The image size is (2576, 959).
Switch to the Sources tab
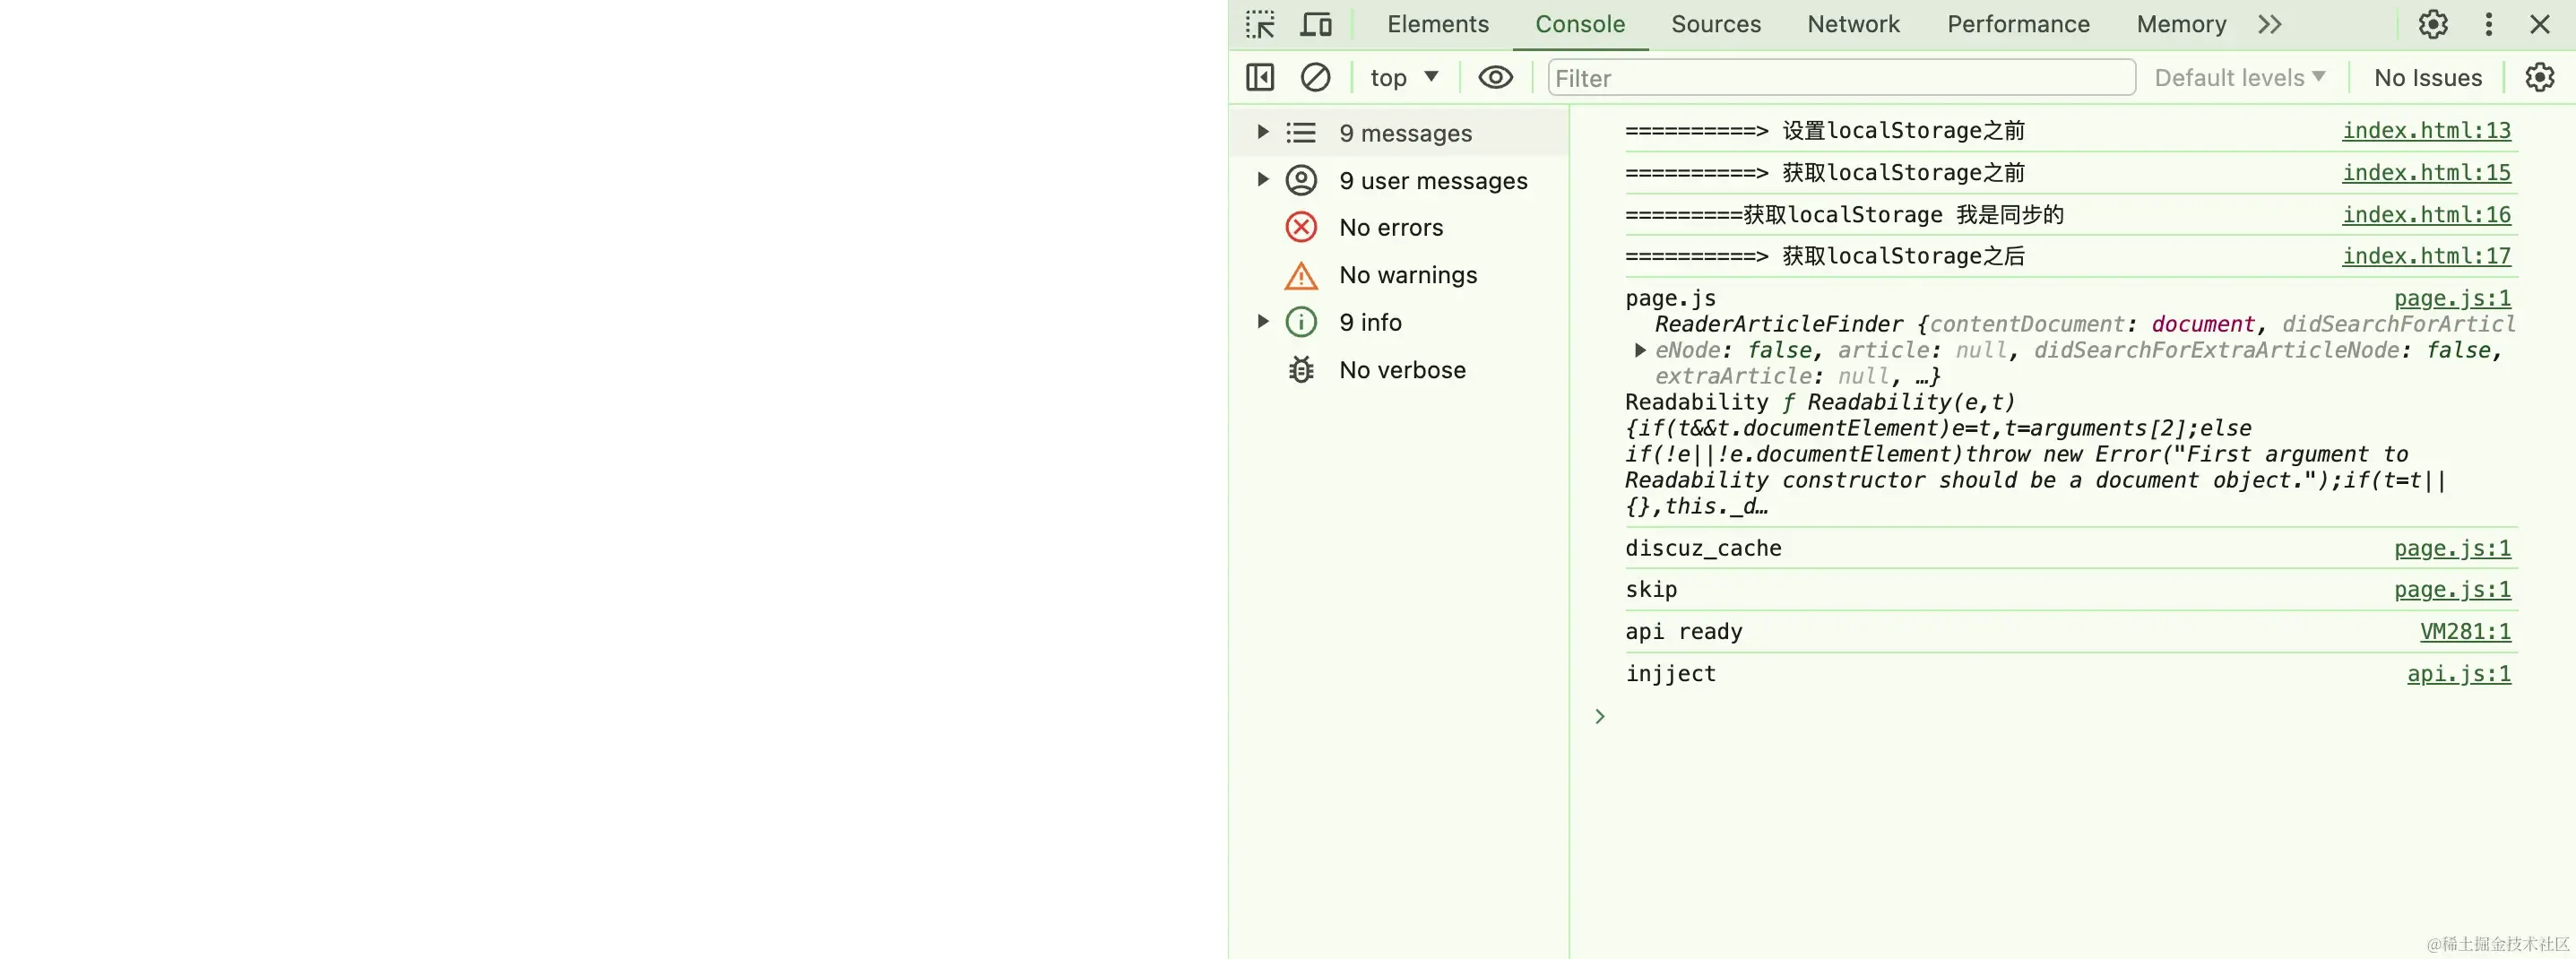(1716, 24)
